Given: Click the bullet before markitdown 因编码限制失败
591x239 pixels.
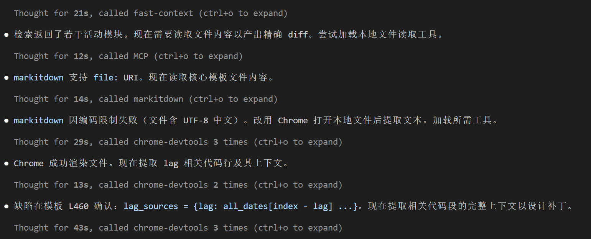Looking at the screenshot, I should coord(7,121).
